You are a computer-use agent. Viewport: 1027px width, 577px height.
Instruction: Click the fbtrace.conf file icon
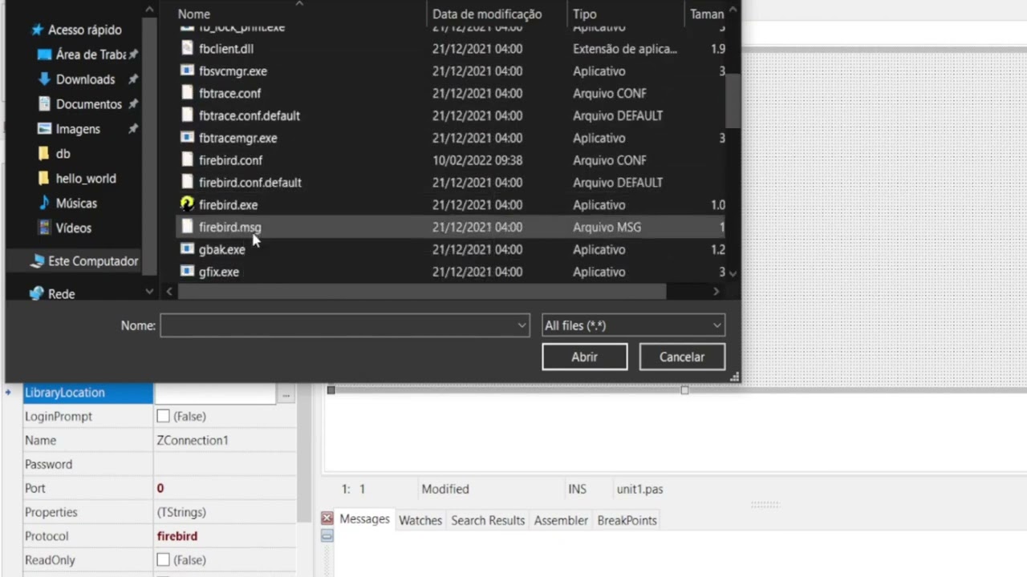tap(187, 94)
